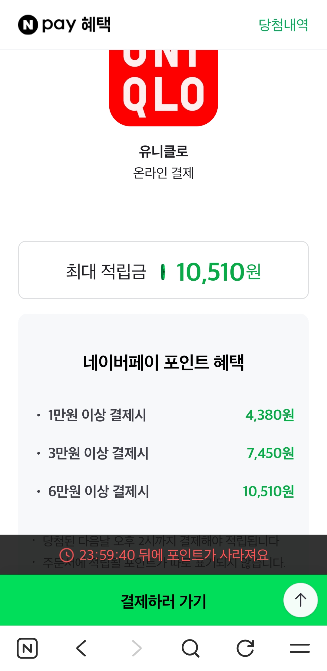This screenshot has height=671, width=327.
Task: Tap the 유니클로 store name
Action: pos(163,151)
